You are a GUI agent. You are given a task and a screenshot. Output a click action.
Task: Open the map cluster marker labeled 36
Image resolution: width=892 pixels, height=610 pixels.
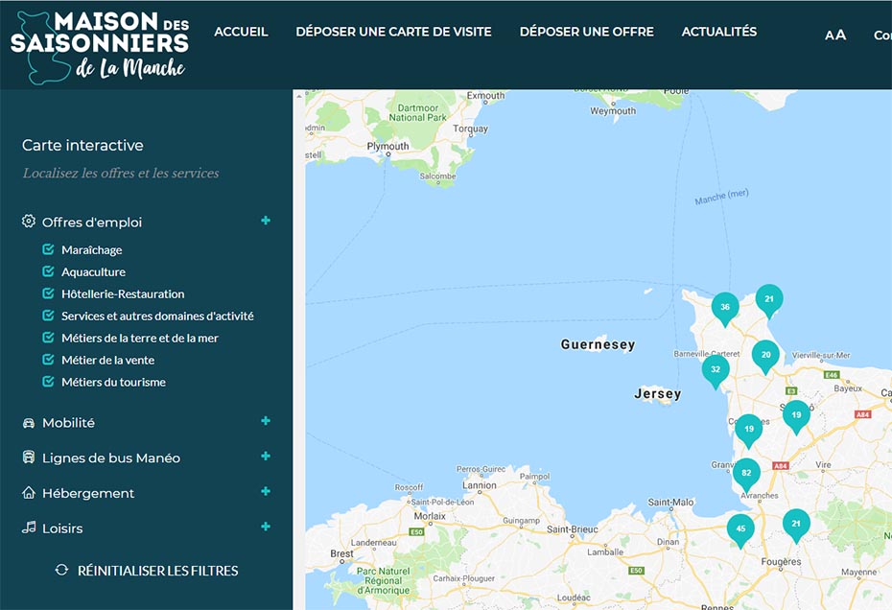[725, 309]
